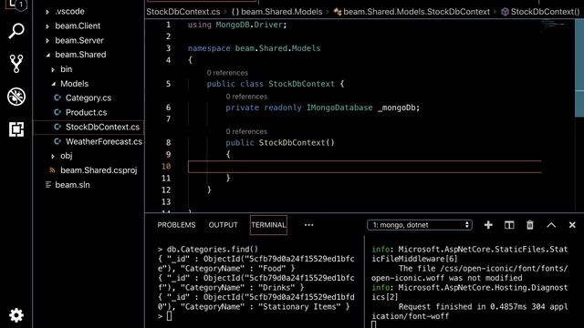
Task: Click beam.Shared.Models.StockDbContext breadcrumb
Action: 416,12
